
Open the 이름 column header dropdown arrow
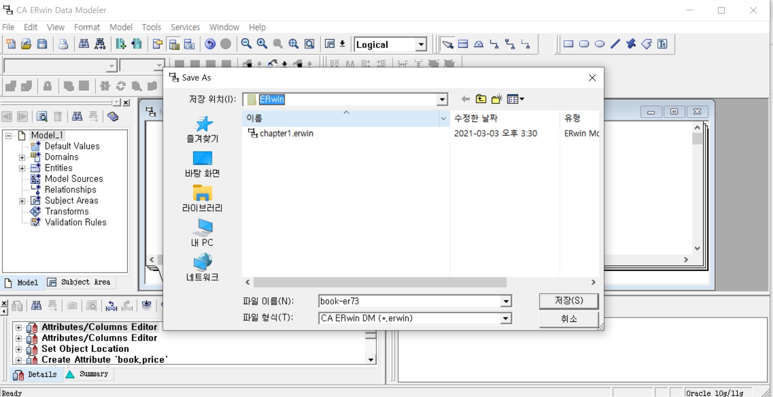(x=444, y=118)
